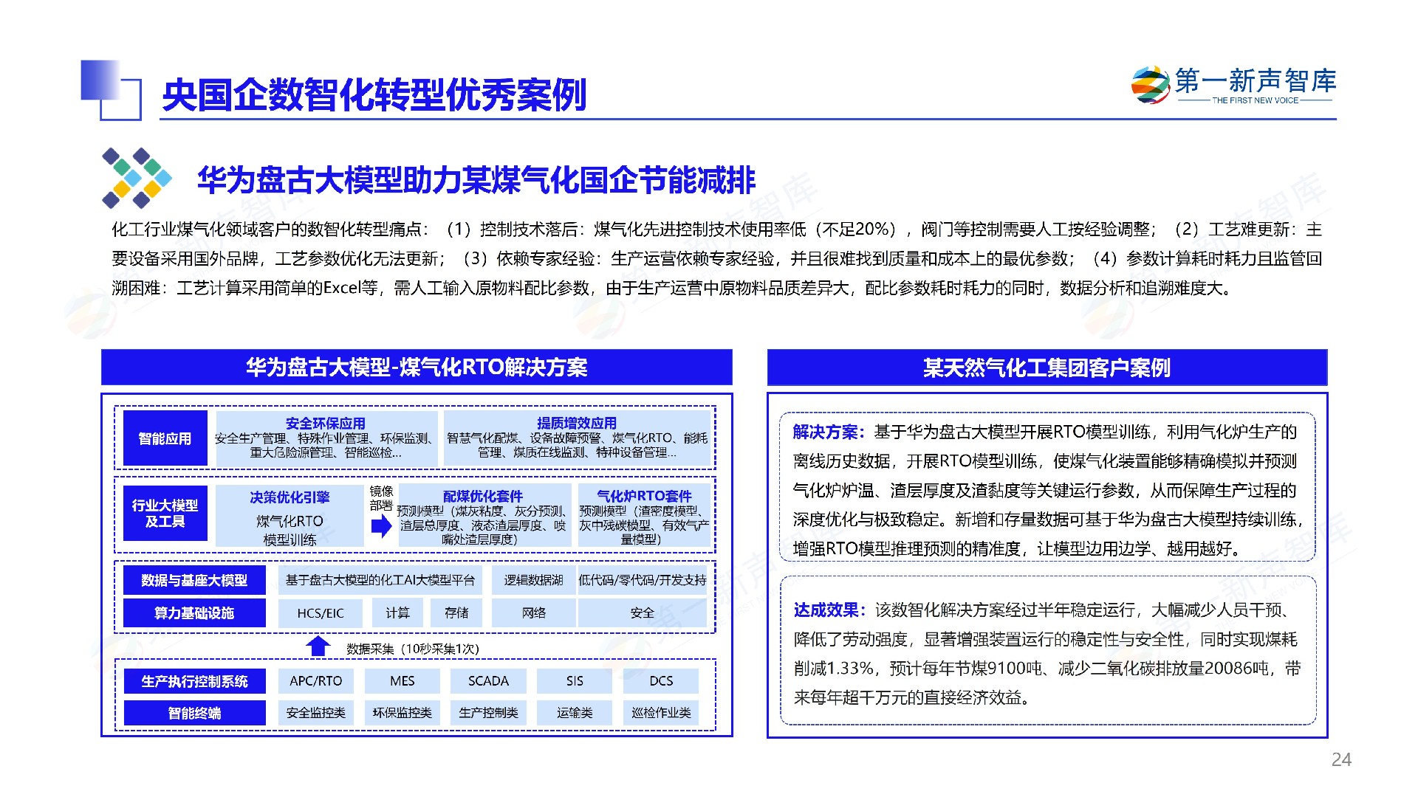Click the 智能终端 label box

(194, 713)
